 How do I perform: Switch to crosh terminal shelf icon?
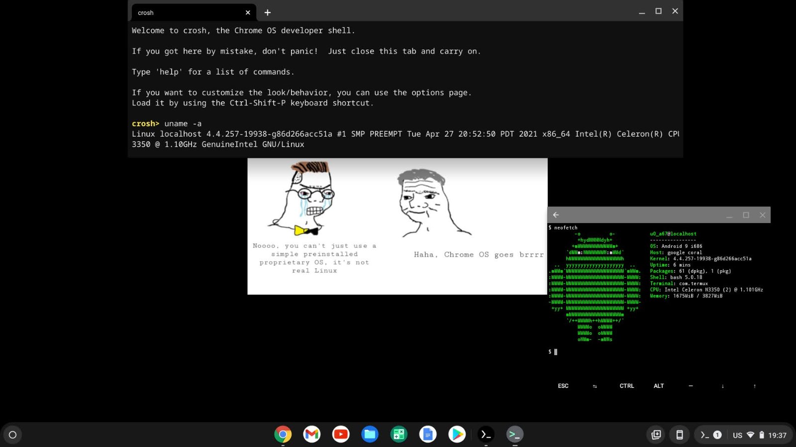[486, 435]
